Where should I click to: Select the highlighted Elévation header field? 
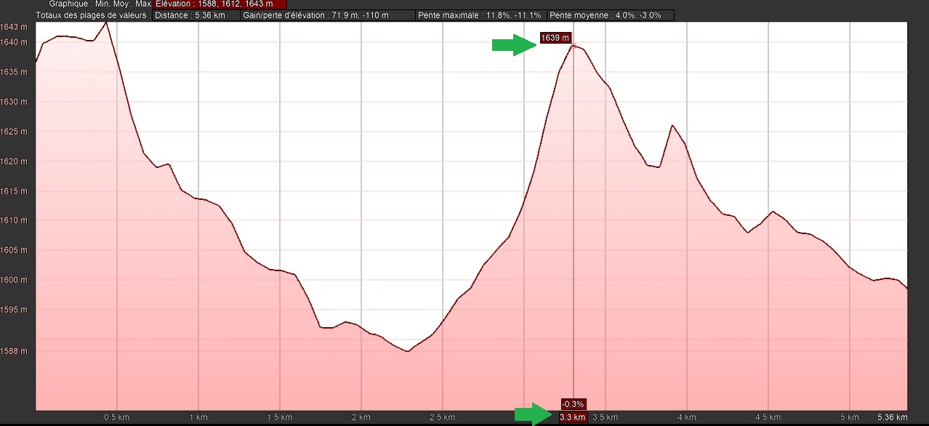point(220,4)
